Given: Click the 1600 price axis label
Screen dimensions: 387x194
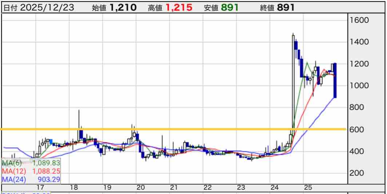Looking at the screenshot, I should [359, 20].
